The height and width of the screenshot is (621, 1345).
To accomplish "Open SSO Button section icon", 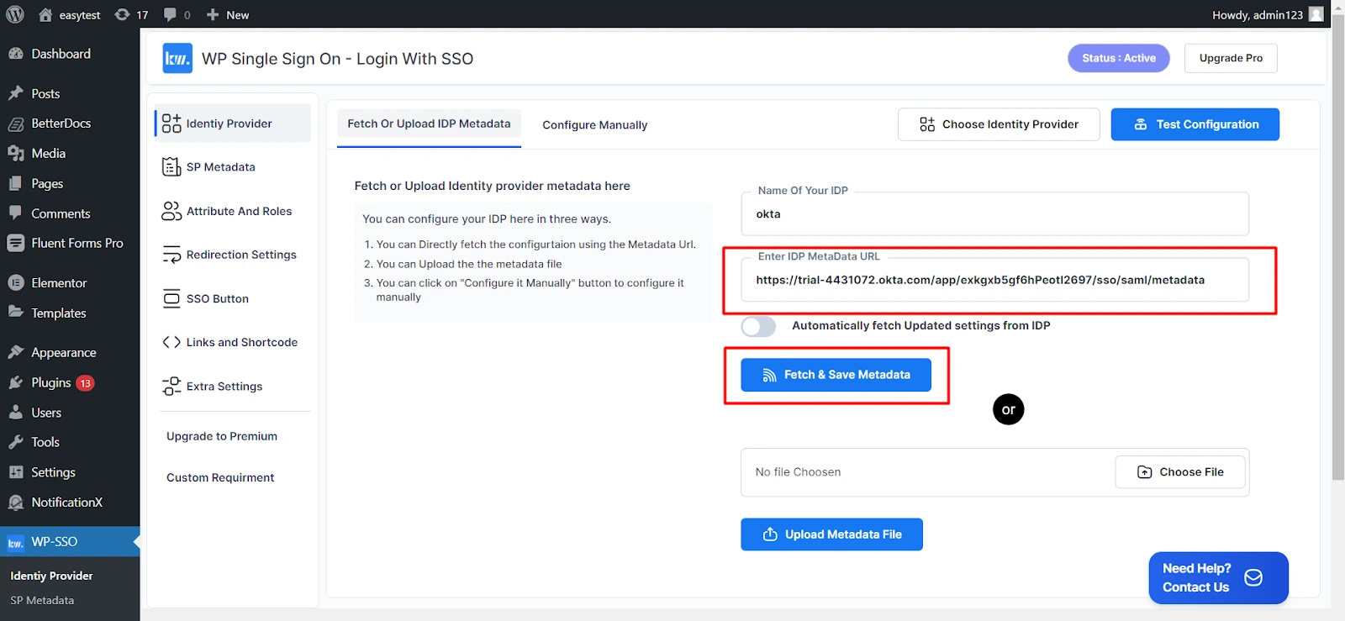I will (x=171, y=298).
